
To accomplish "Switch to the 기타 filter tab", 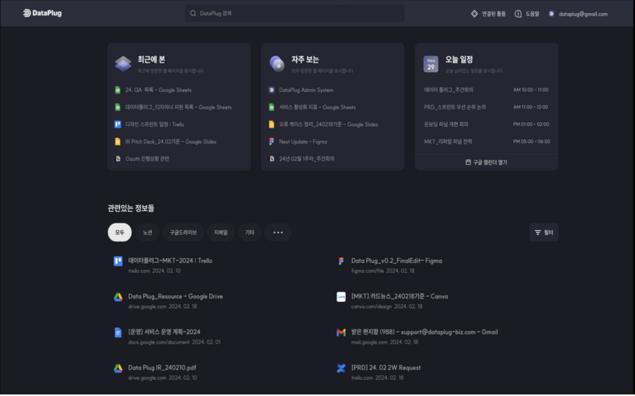I will 250,232.
